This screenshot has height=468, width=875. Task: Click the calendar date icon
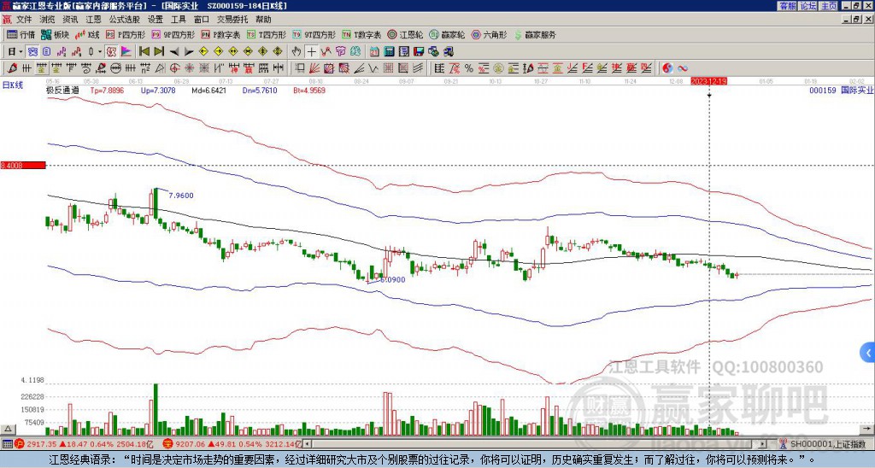[374, 52]
